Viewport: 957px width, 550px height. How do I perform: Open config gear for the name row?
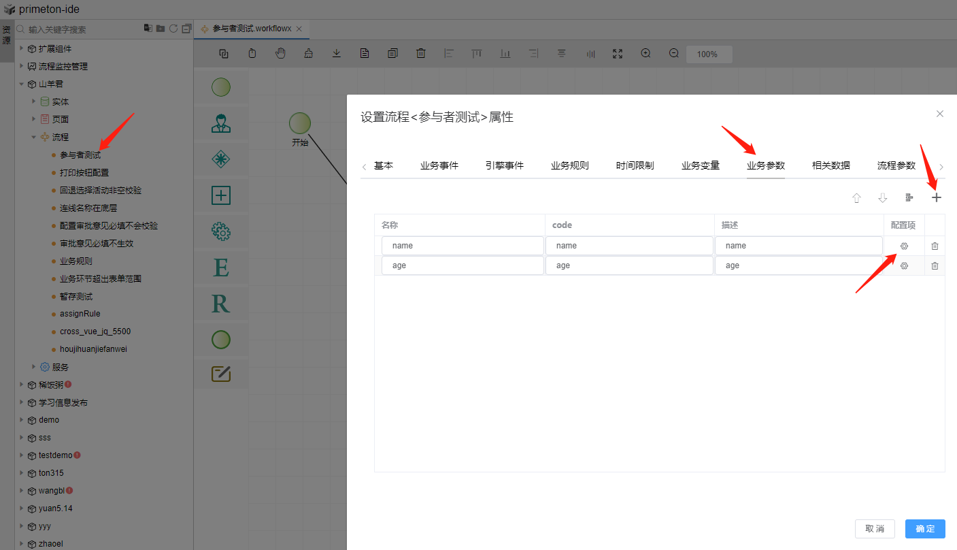coord(904,246)
